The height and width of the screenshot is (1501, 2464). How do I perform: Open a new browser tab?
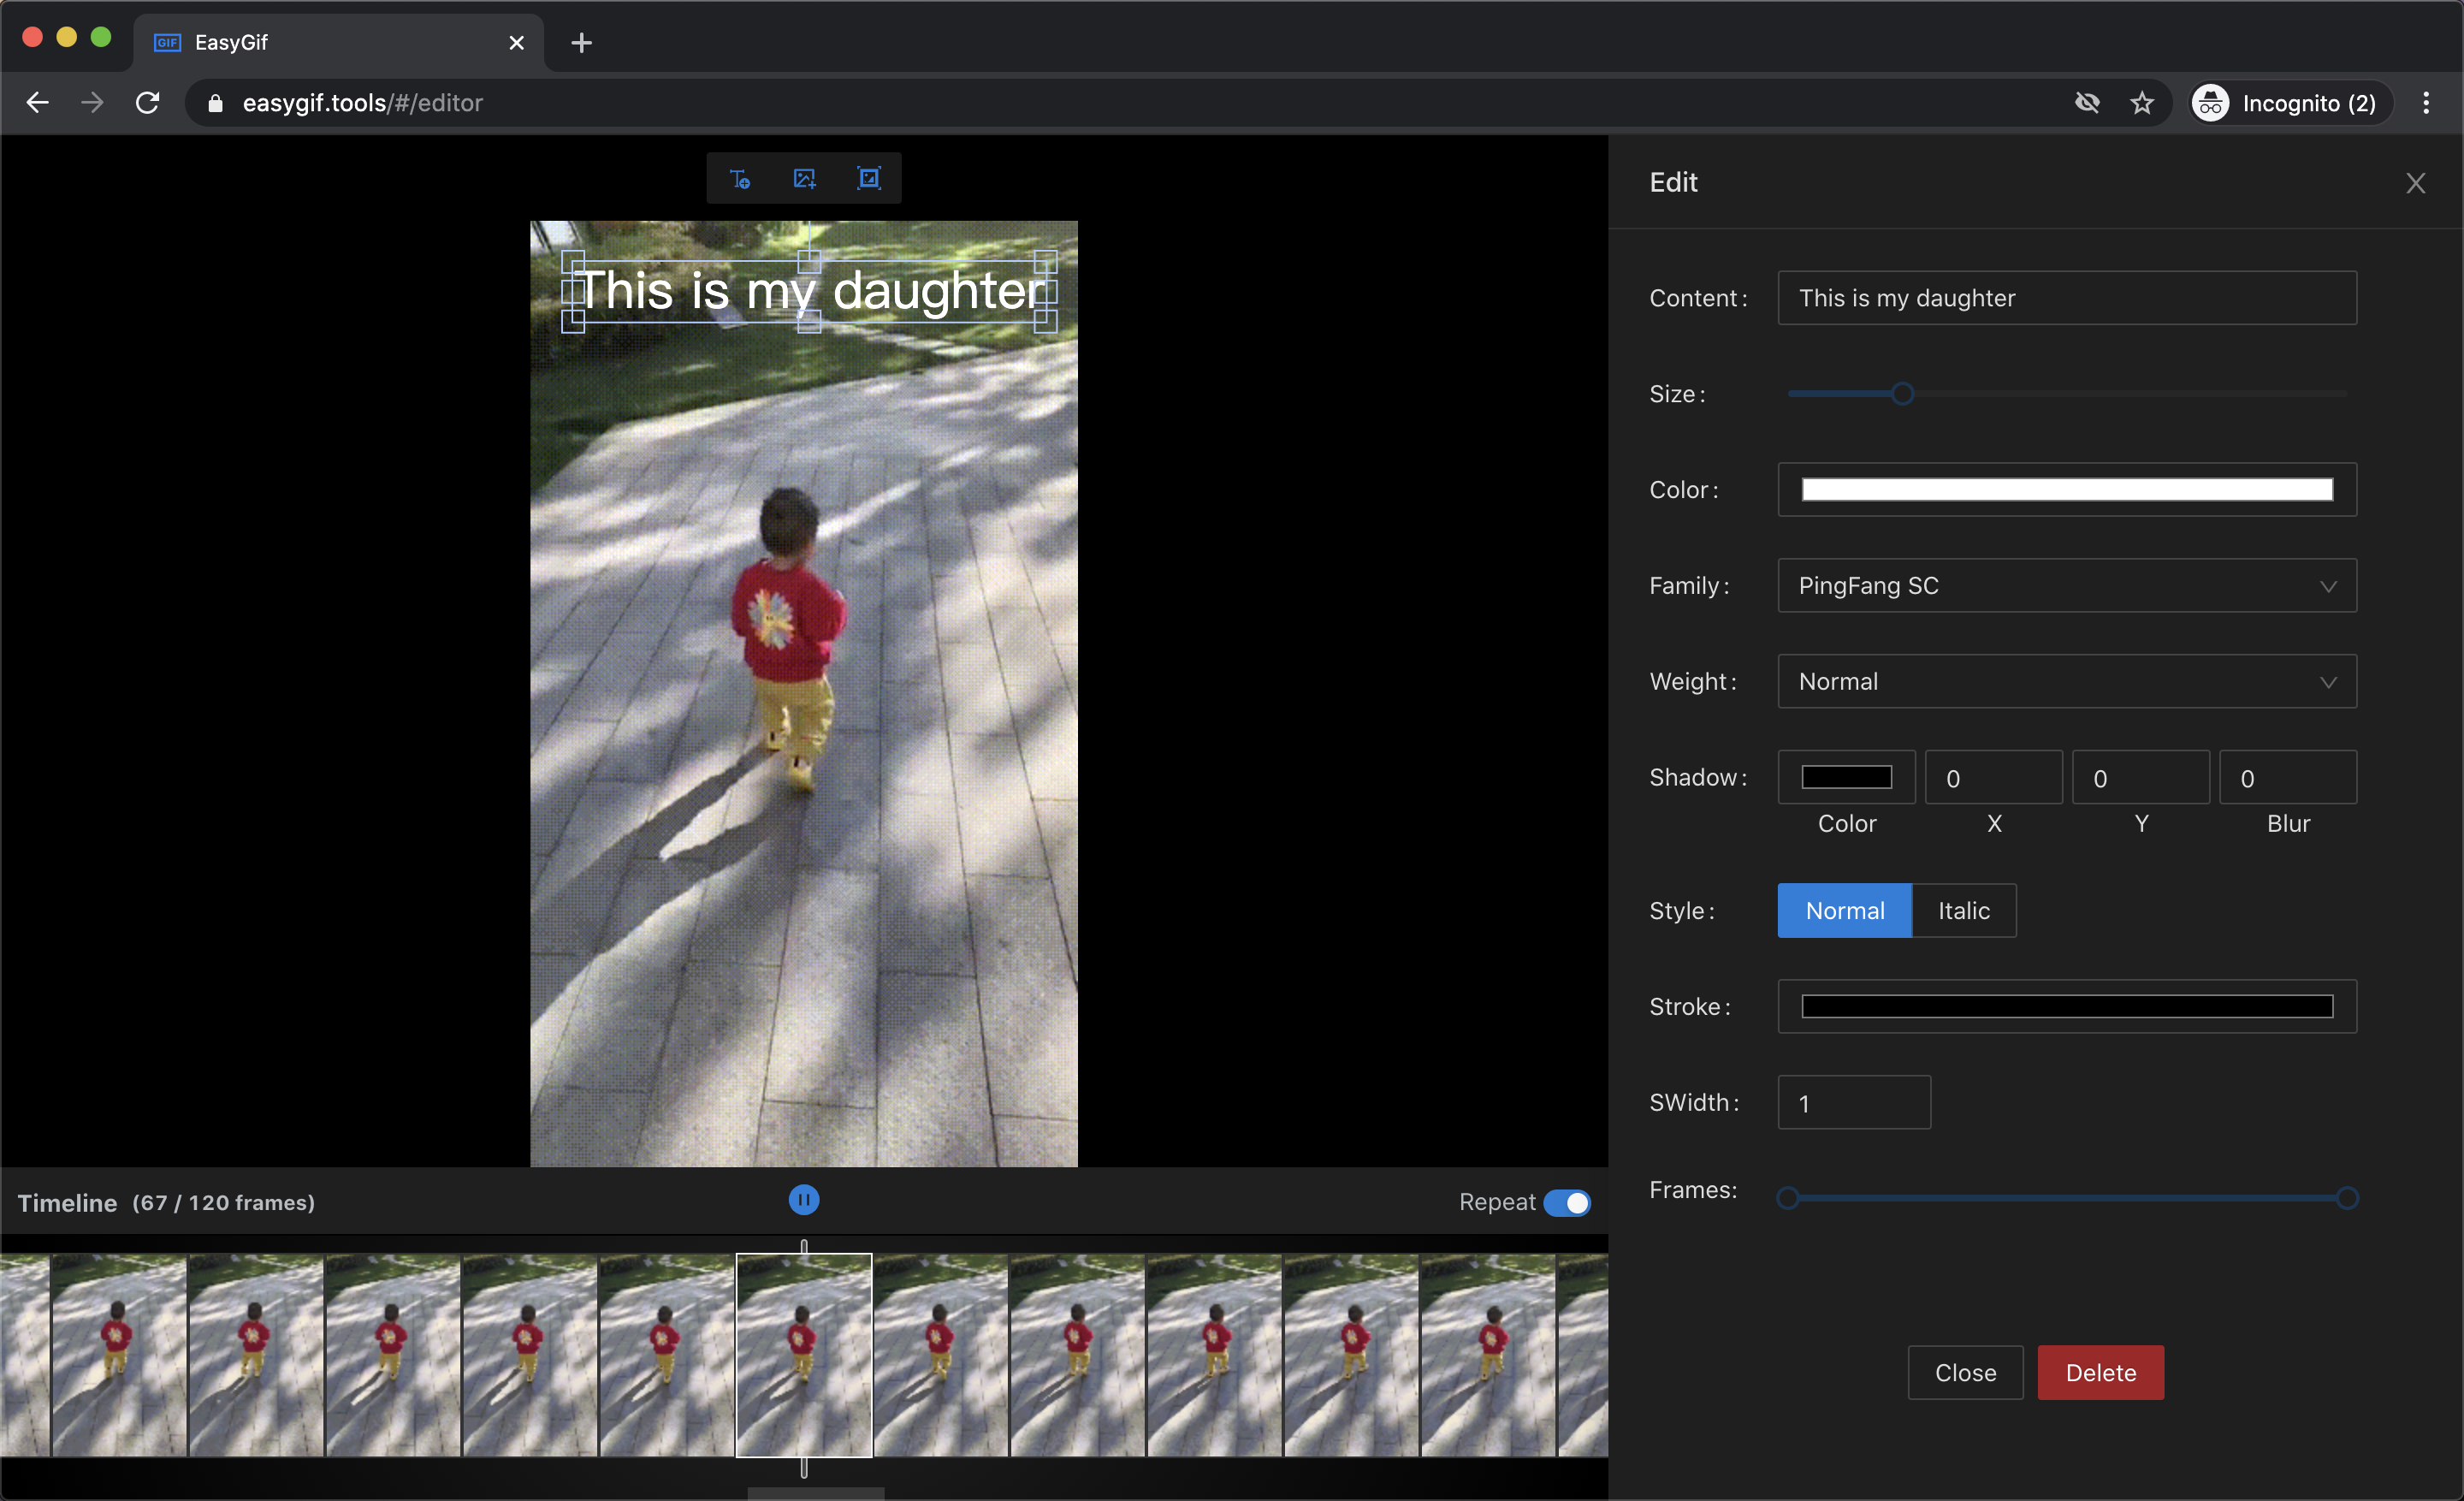coord(581,42)
